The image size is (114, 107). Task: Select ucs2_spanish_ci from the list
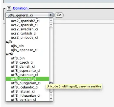[x=27, y=25]
